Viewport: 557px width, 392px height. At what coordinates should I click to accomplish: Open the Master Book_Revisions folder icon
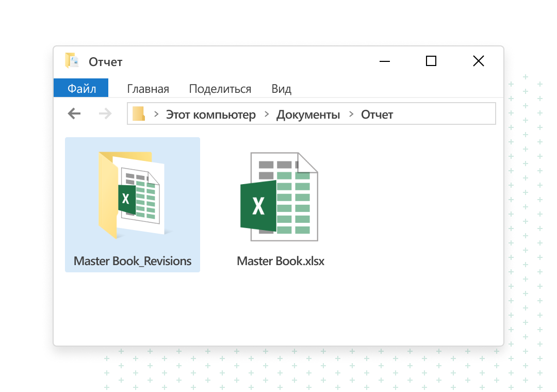[132, 196]
